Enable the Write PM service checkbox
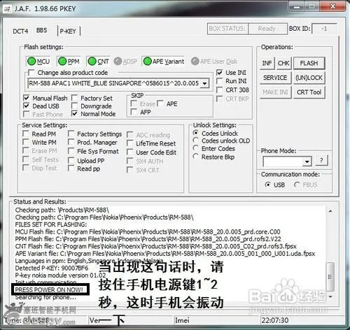Image resolution: width=350 pixels, height=330 pixels. [x=25, y=142]
